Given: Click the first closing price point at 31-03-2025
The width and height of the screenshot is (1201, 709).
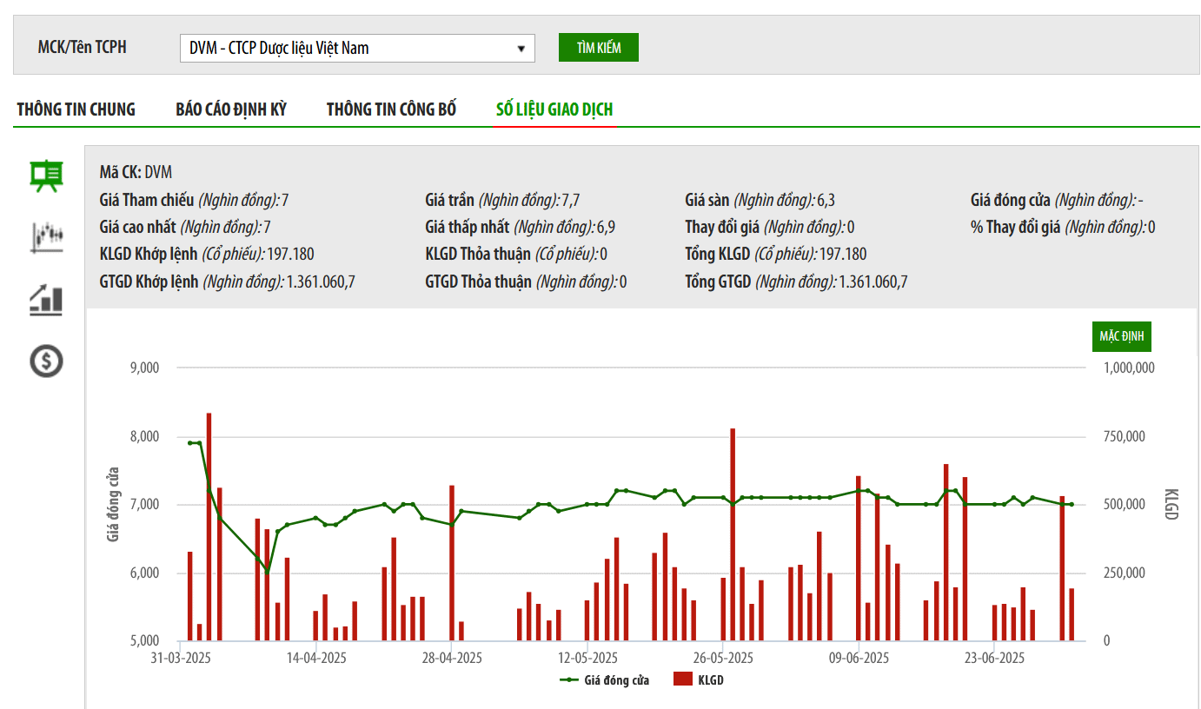Looking at the screenshot, I should tap(190, 443).
